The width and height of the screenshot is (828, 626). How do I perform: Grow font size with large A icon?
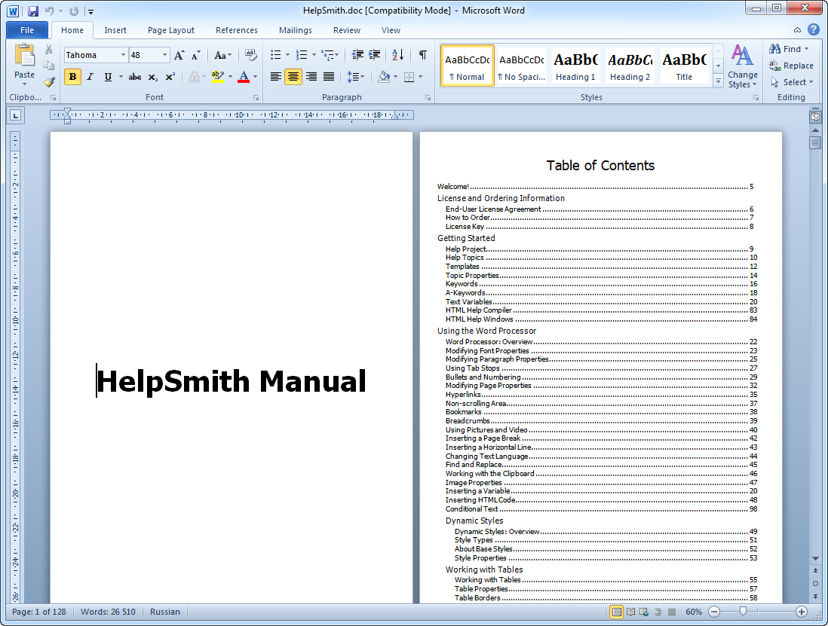179,56
